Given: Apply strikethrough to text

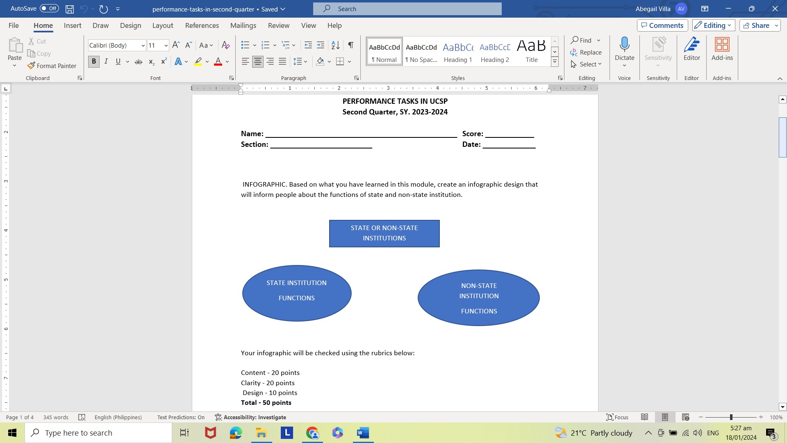Looking at the screenshot, I should click(139, 61).
